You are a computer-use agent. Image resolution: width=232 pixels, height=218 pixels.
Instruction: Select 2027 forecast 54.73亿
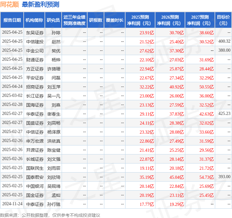point(206,177)
